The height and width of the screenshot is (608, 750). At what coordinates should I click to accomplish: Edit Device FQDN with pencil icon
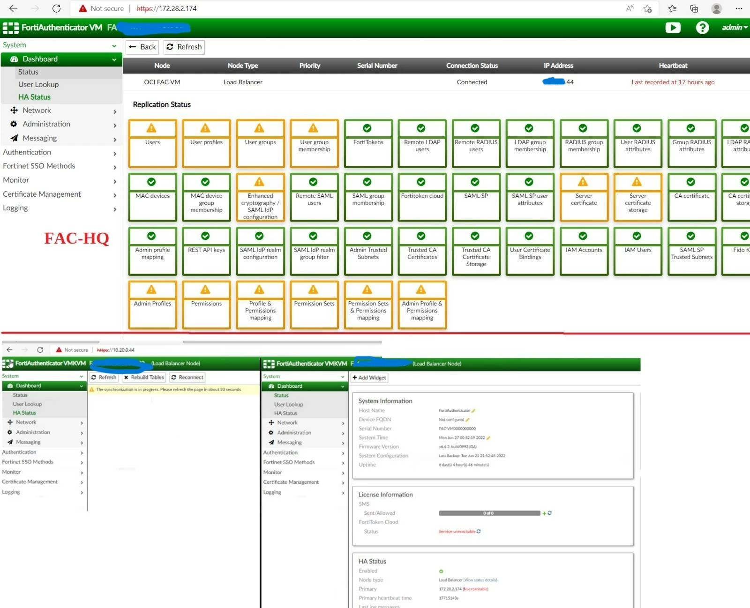point(467,420)
